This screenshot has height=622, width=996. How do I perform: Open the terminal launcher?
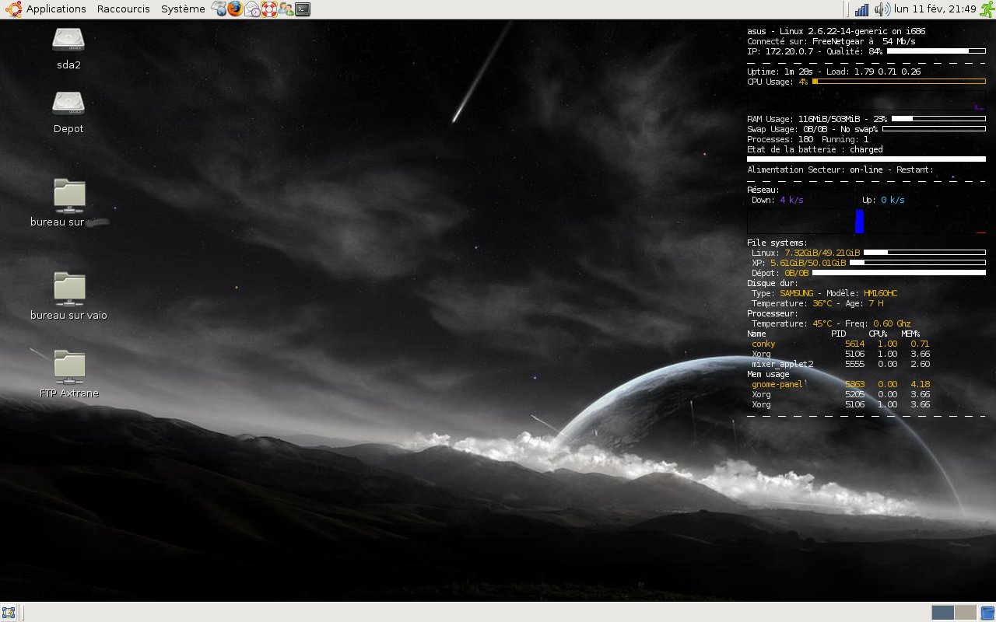tap(303, 9)
